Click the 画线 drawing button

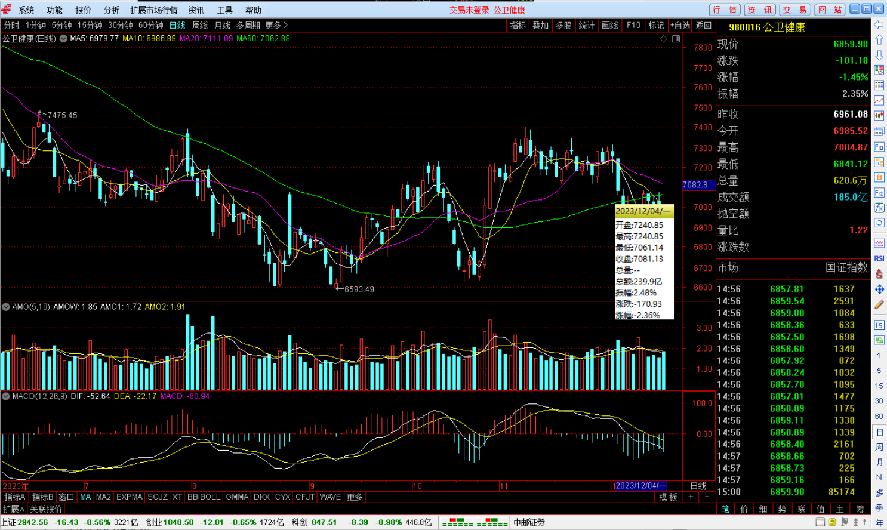[610, 25]
